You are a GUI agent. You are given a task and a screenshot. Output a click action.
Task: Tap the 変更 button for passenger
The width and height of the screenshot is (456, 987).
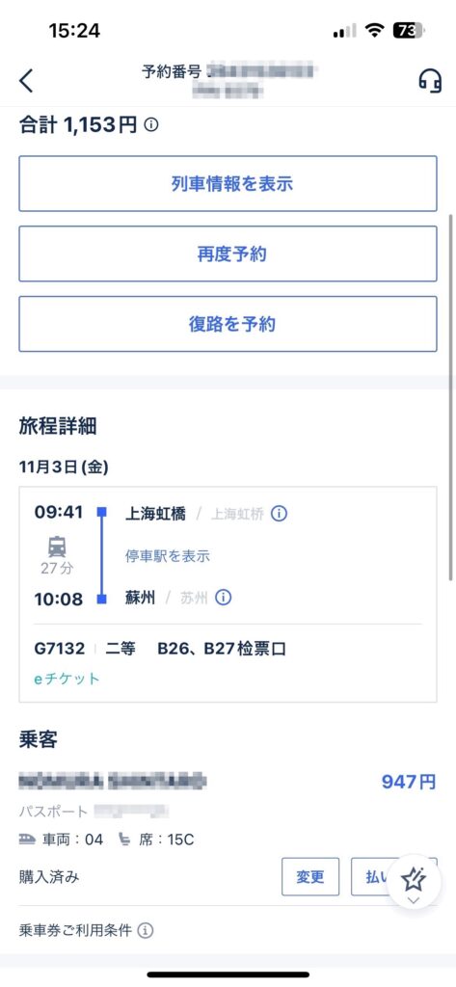click(x=310, y=877)
